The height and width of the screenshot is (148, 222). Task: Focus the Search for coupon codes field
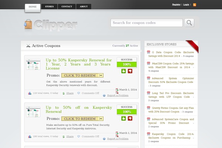click(x=147, y=23)
